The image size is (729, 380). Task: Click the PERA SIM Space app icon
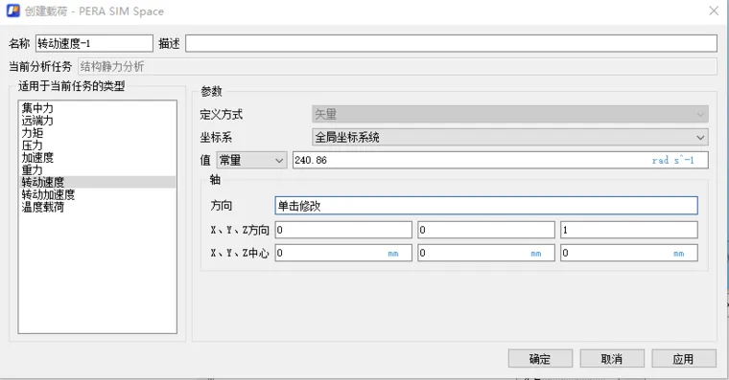(x=13, y=11)
